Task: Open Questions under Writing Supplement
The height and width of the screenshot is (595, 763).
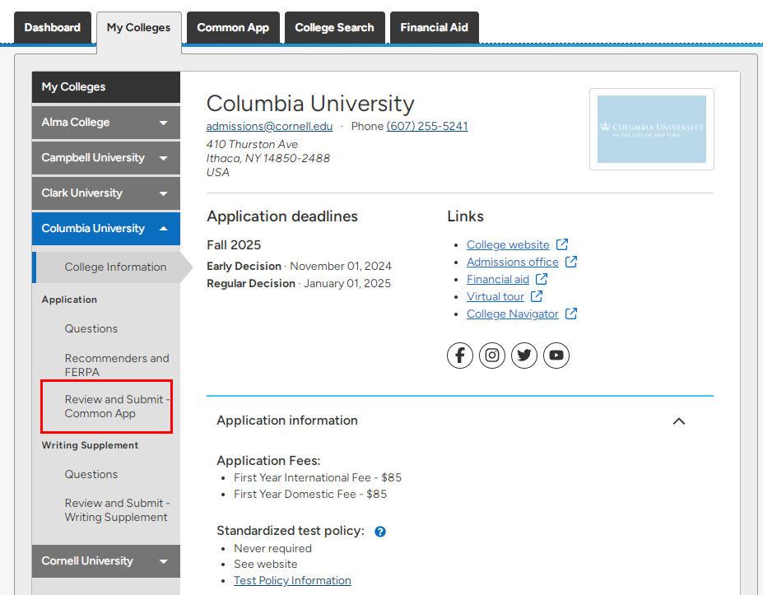Action: (91, 474)
